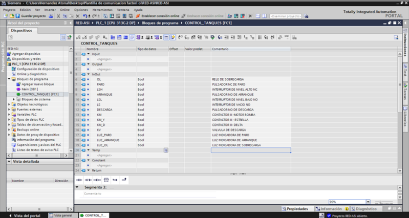Screen dimensions: 409x218
Task: Click the Delete X icon in toolbar
Action: [78, 16]
